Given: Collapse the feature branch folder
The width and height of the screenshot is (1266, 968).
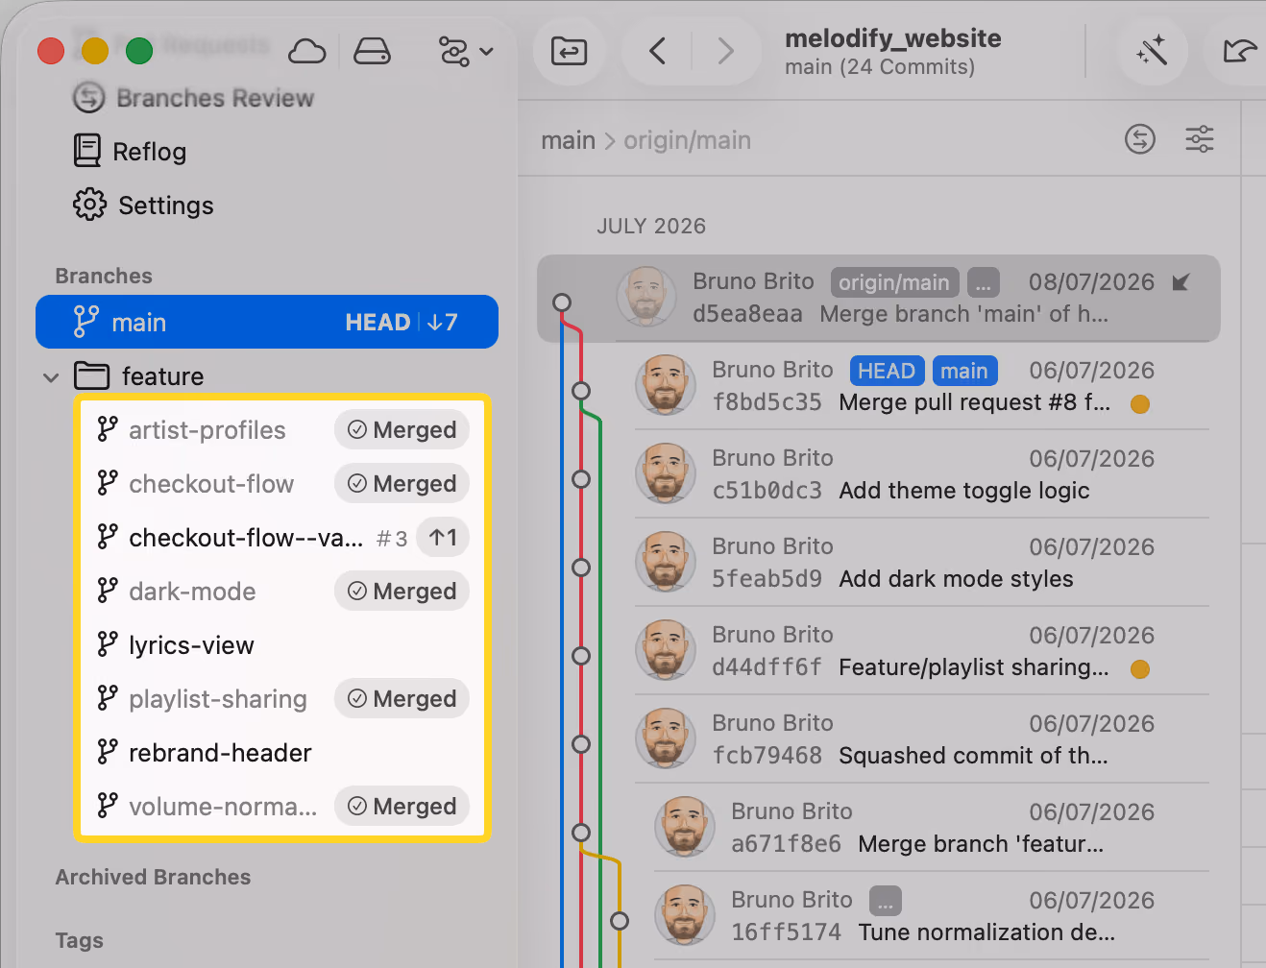Looking at the screenshot, I should [51, 377].
